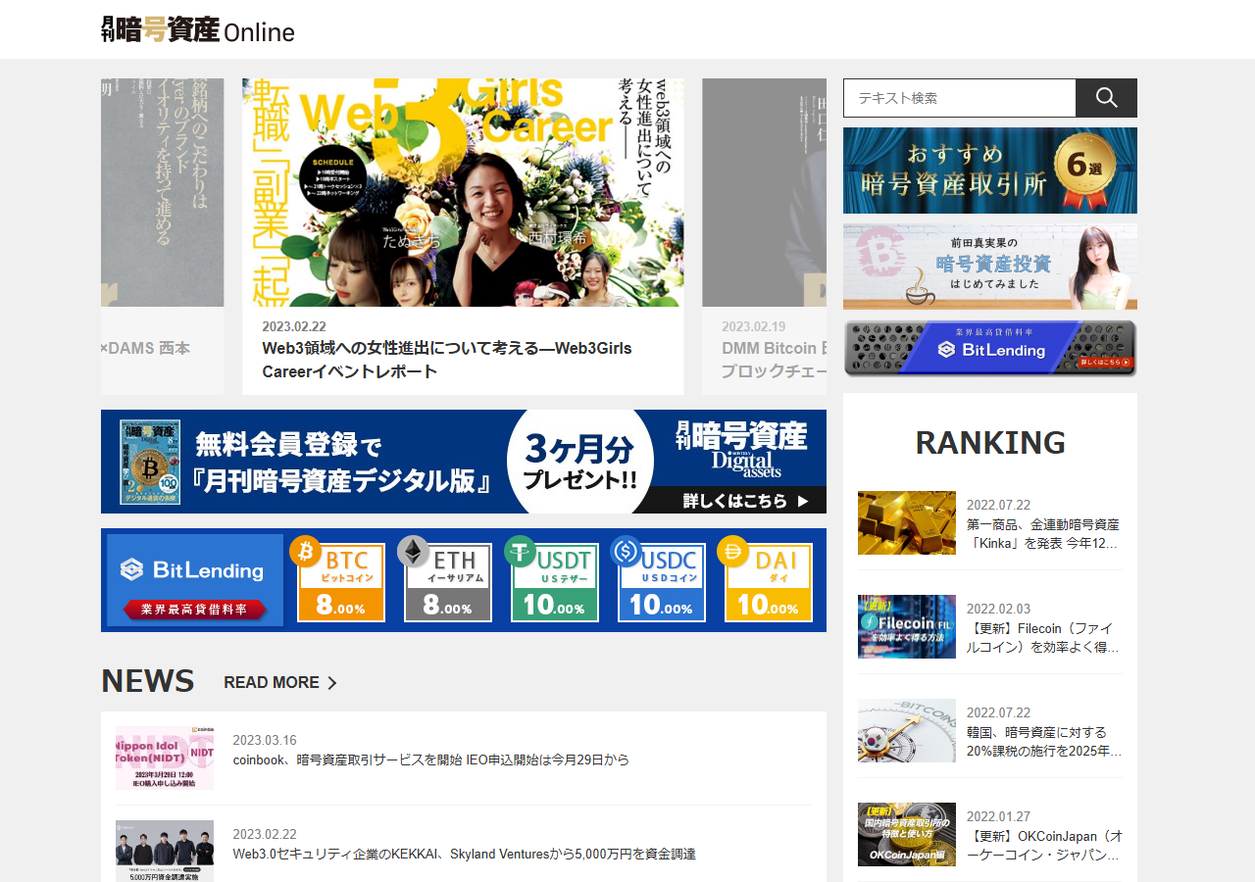Click the 2023.03.16 news date
Viewport: 1255px width, 882px height.
click(x=265, y=740)
